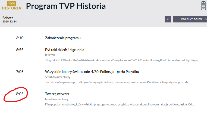The width and height of the screenshot is (207, 113).
Task: Click the Program TVP Historia heading
Action: click(66, 6)
